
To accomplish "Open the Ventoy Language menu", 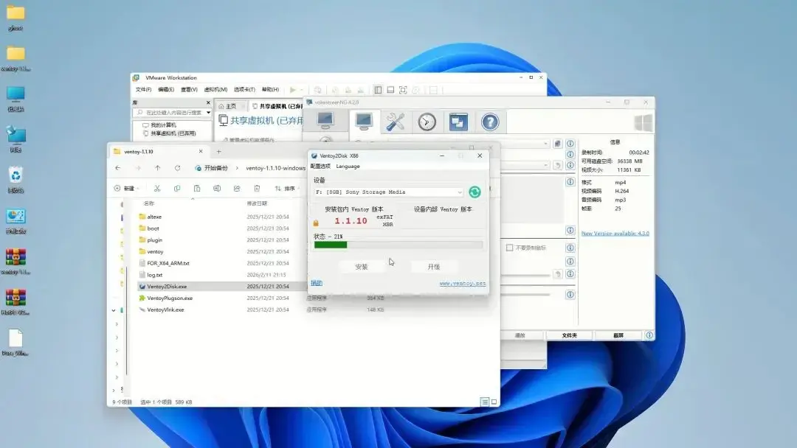I will tap(348, 167).
